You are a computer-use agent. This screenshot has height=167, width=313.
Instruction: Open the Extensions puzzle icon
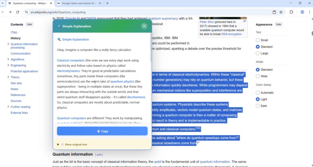click(291, 12)
